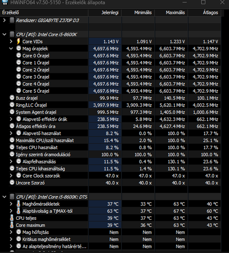This screenshot has width=229, height=253.
Task: Expand the Core Clock szorzók row
Action: click(11, 176)
